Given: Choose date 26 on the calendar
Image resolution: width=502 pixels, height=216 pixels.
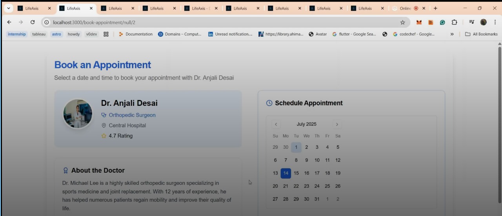Looking at the screenshot, I should [x=338, y=186].
